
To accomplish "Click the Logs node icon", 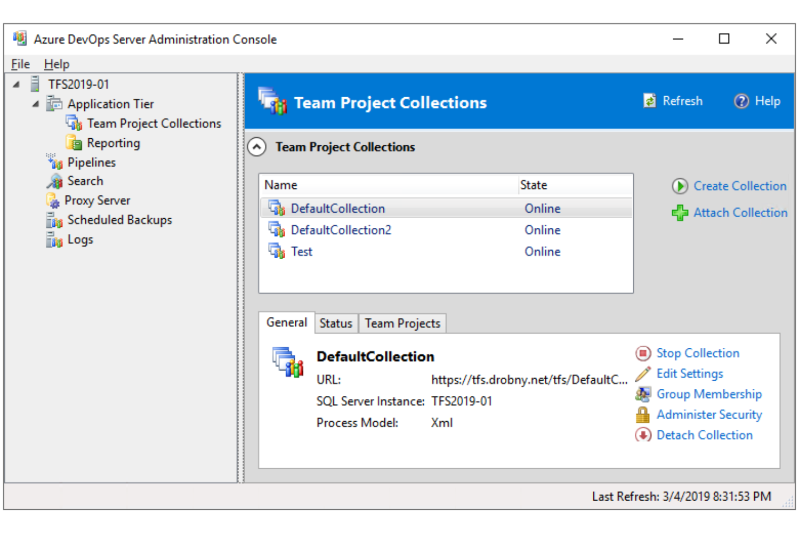I will point(54,239).
